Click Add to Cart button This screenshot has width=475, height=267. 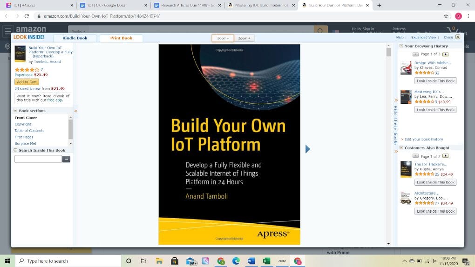[27, 82]
